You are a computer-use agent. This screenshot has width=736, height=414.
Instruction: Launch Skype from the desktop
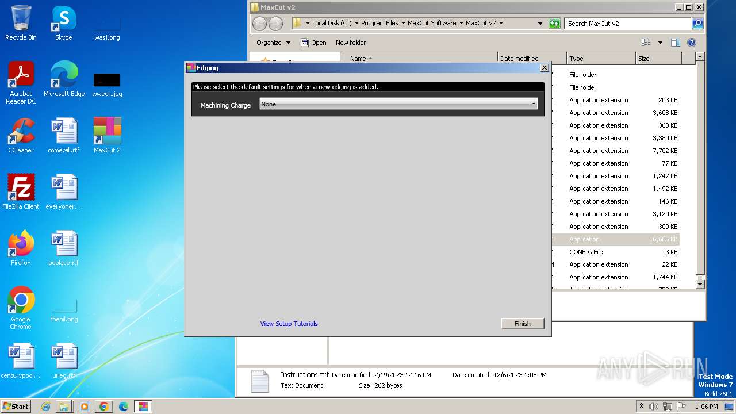coord(64,23)
